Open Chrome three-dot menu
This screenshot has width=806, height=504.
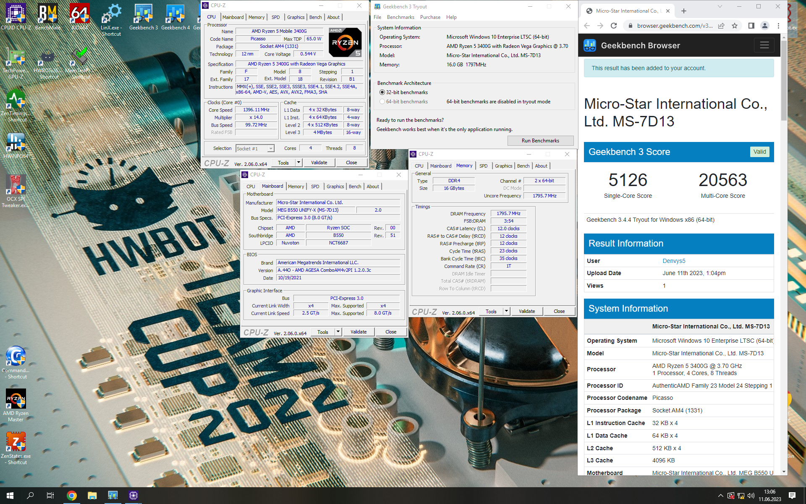pyautogui.click(x=778, y=26)
